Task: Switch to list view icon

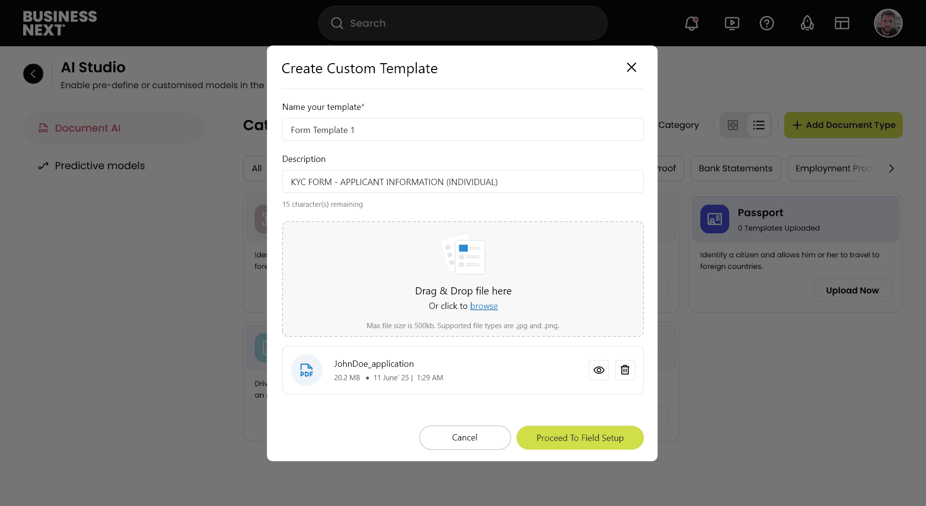Action: pos(759,125)
